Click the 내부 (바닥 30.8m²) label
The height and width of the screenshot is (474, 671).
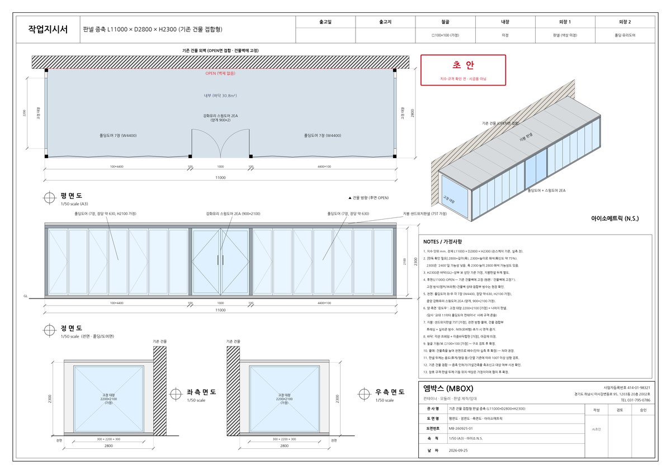pos(220,96)
